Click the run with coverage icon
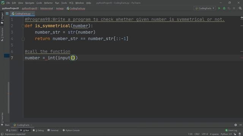This screenshot has width=243, height=136. pos(229,8)
